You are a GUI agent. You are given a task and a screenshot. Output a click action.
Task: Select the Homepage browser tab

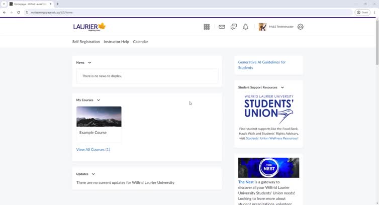point(30,4)
